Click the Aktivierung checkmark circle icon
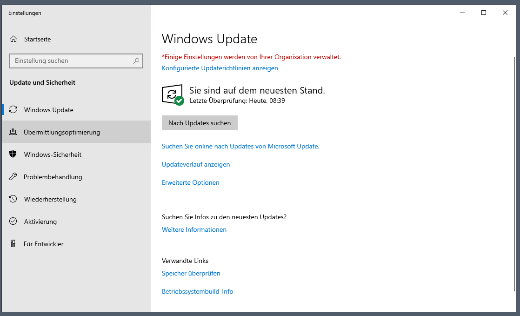Viewport: 520px width, 316px height. (x=13, y=222)
